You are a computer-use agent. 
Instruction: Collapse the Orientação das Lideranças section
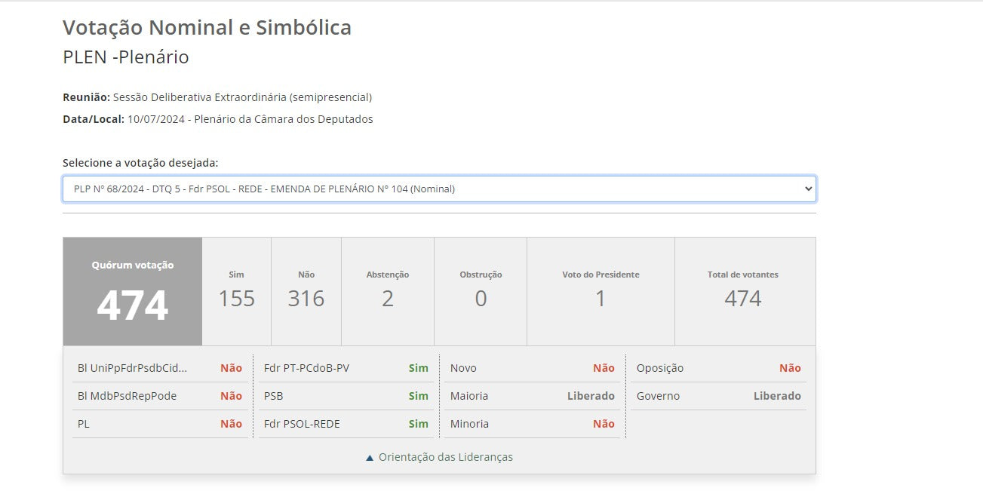445,457
